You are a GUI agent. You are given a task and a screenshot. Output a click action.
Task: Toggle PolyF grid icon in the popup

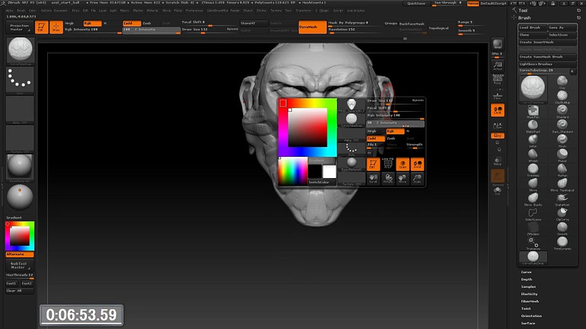click(388, 164)
